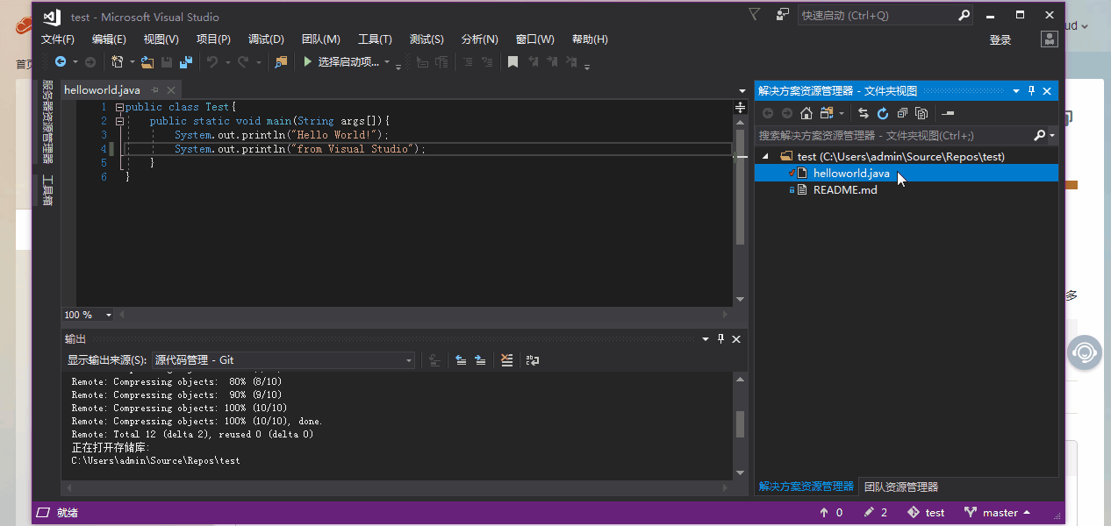Pin the helloworld.java editor tab
The width and height of the screenshot is (1111, 526).
tap(155, 90)
